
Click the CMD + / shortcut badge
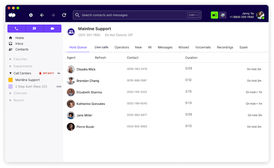click(193, 15)
